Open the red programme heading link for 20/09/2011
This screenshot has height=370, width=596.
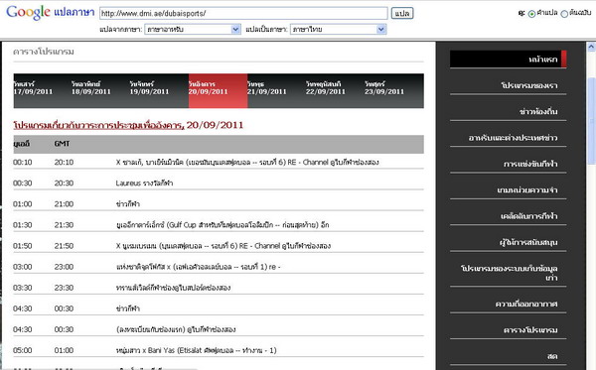128,125
